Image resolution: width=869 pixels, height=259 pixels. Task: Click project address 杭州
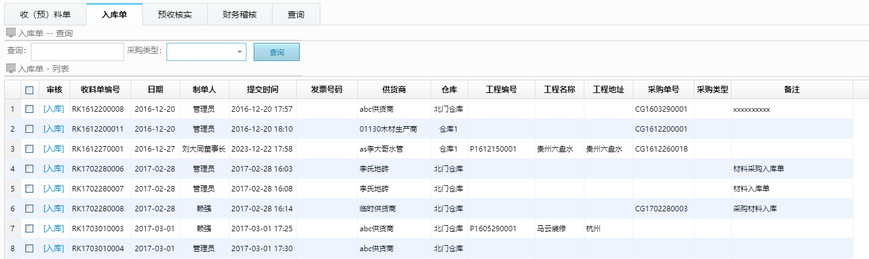593,229
